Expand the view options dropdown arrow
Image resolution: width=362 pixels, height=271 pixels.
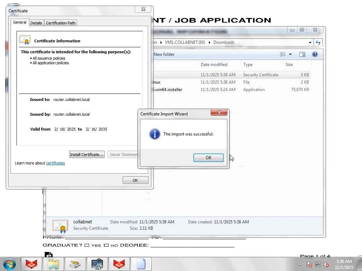click(290, 54)
